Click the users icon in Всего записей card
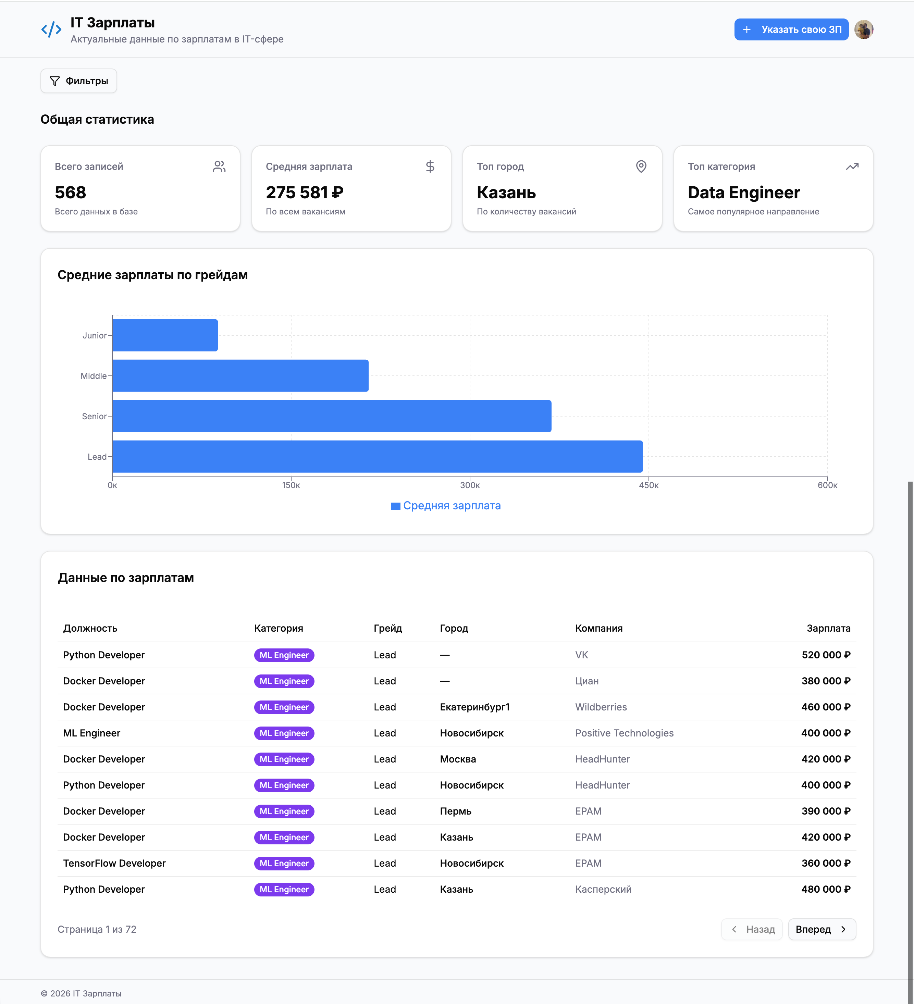 click(x=219, y=166)
